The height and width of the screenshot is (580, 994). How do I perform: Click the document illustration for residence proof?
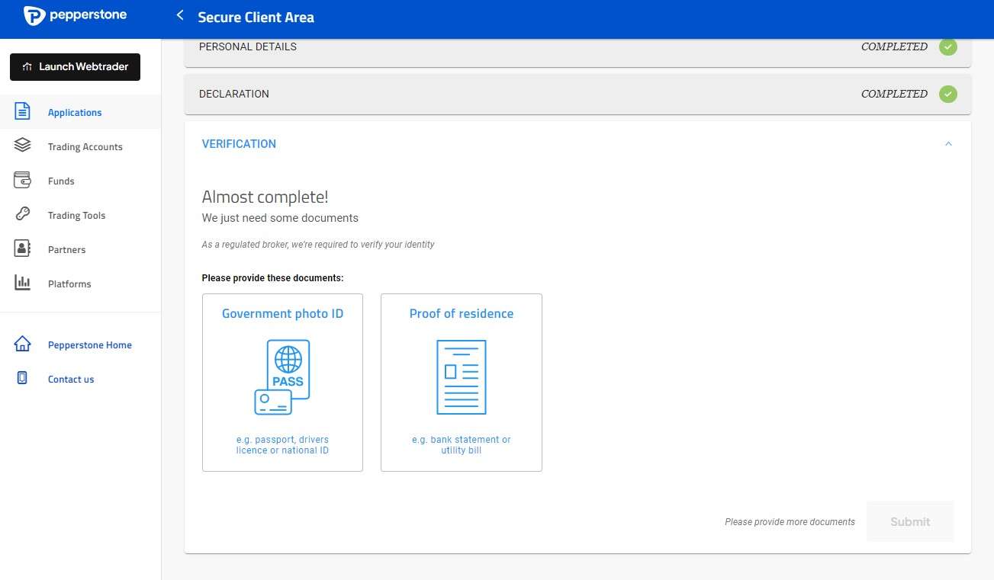point(462,377)
